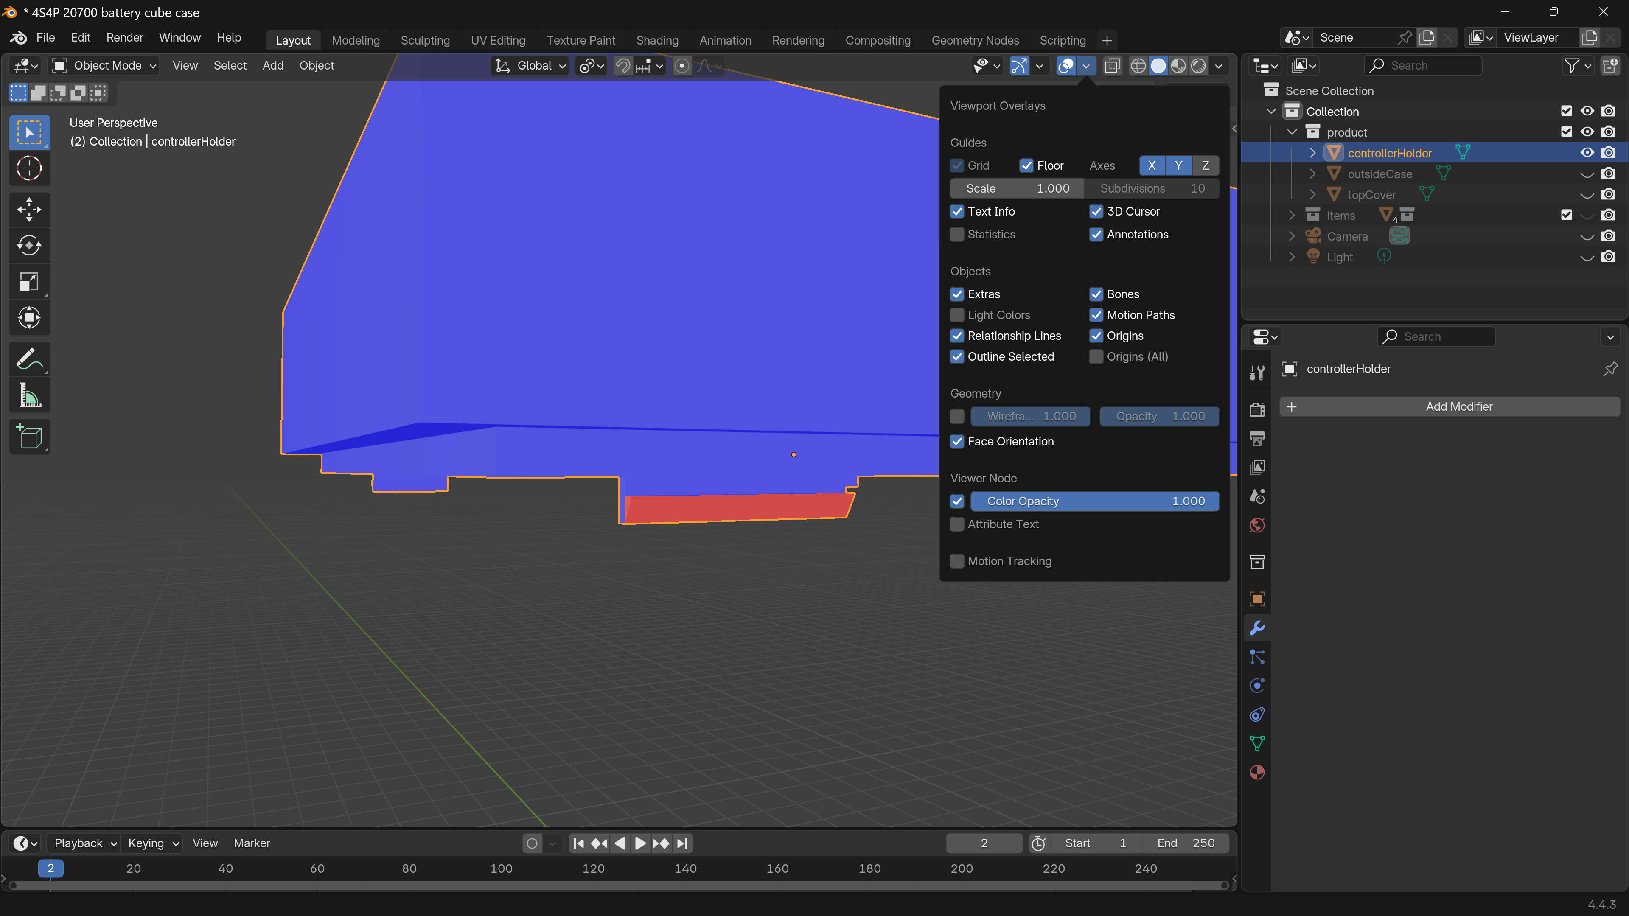Show the outsideCase object in viewport

point(1587,174)
